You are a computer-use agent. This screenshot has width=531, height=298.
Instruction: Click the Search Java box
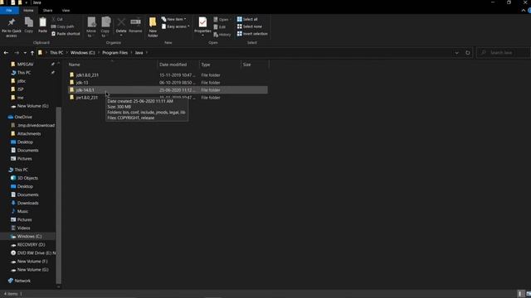(x=504, y=53)
